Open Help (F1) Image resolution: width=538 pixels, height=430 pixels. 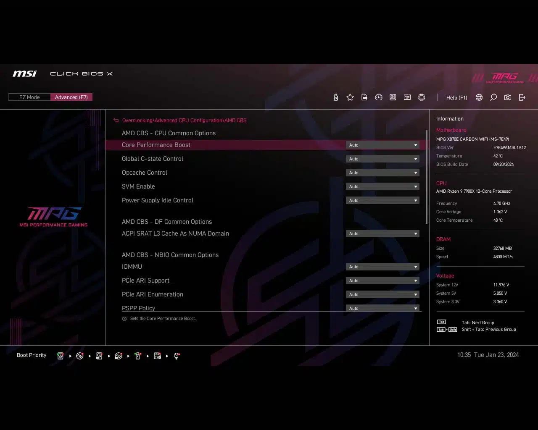point(457,97)
